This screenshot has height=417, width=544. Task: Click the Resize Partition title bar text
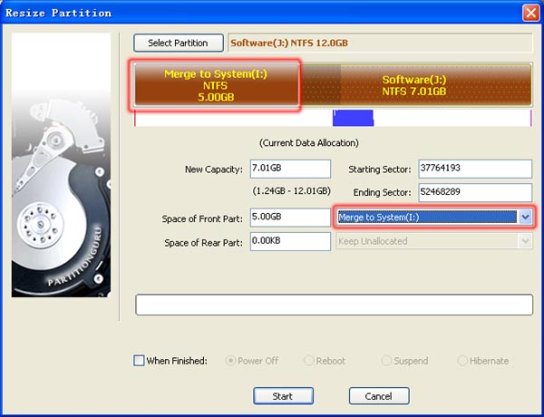click(59, 14)
